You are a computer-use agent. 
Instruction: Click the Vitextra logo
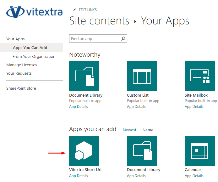coord(35,12)
